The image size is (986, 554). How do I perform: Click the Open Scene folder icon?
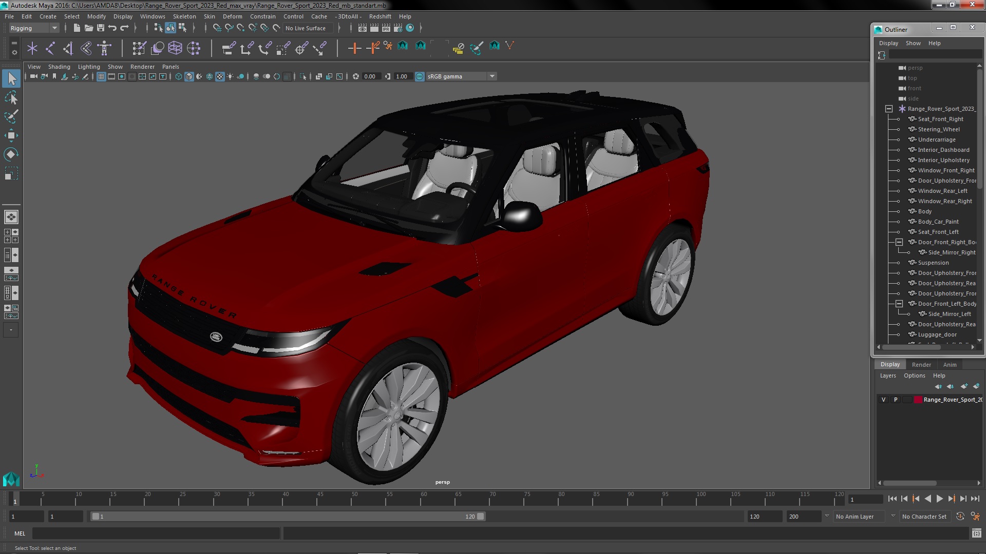88,28
